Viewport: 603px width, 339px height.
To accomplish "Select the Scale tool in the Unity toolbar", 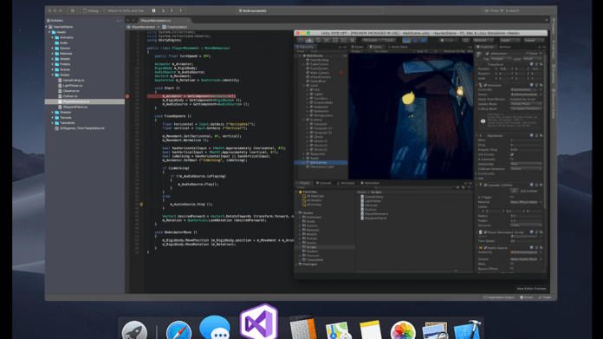I will pos(327,40).
